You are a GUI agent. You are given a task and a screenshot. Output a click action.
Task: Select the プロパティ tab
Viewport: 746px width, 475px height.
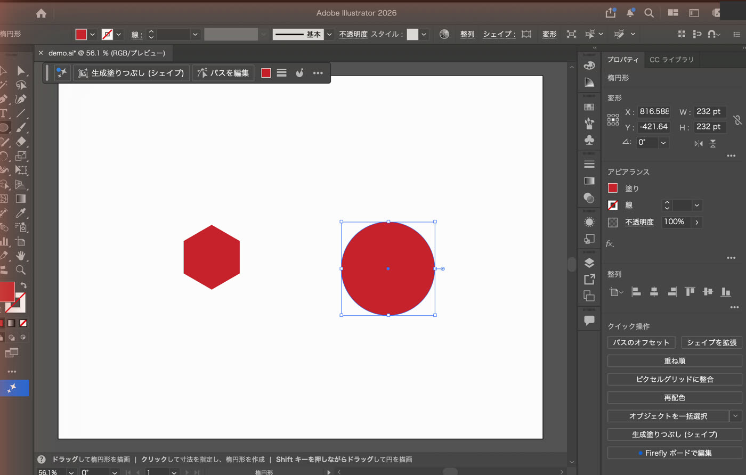pos(623,60)
